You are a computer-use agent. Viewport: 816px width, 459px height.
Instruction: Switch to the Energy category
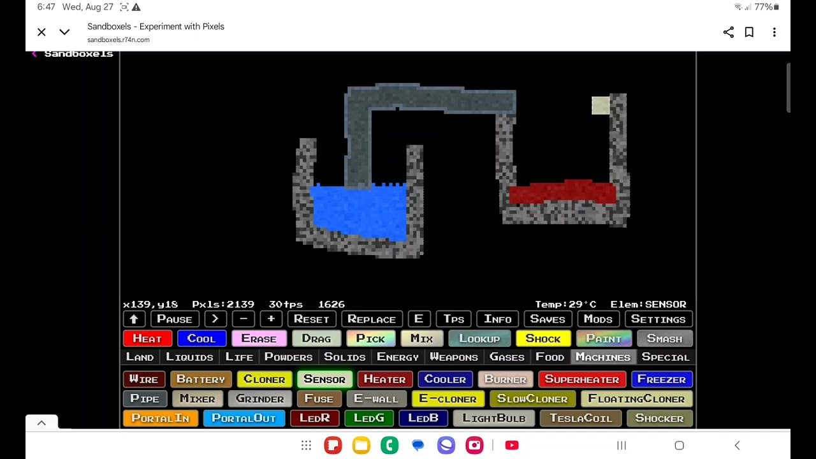pos(398,358)
